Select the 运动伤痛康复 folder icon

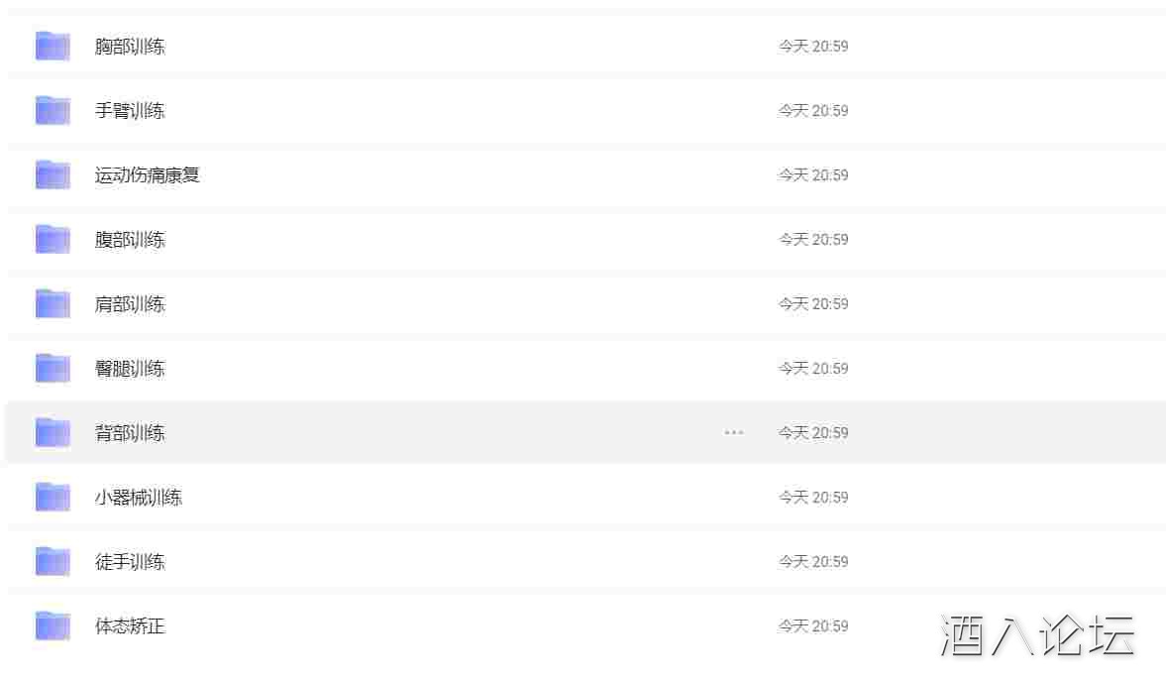[53, 174]
